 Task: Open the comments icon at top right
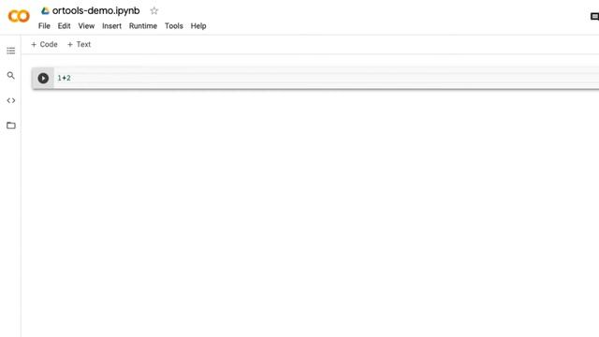pyautogui.click(x=594, y=17)
